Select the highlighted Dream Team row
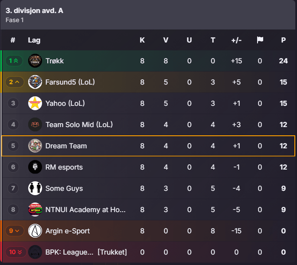This screenshot has width=297, height=265. coord(148,146)
